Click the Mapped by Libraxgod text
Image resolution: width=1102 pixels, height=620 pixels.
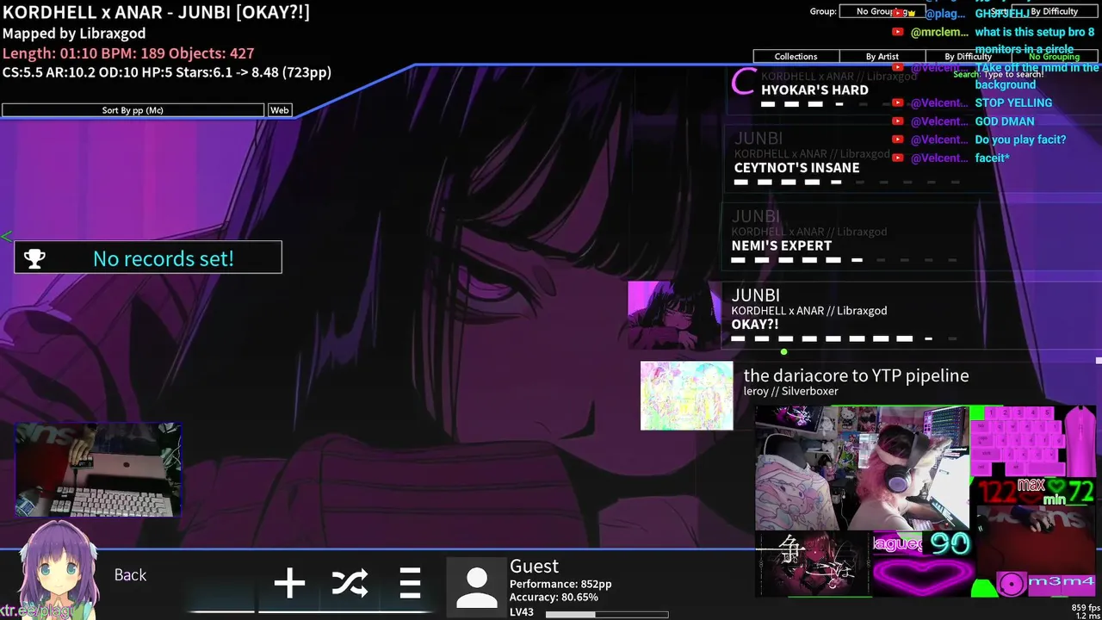74,34
